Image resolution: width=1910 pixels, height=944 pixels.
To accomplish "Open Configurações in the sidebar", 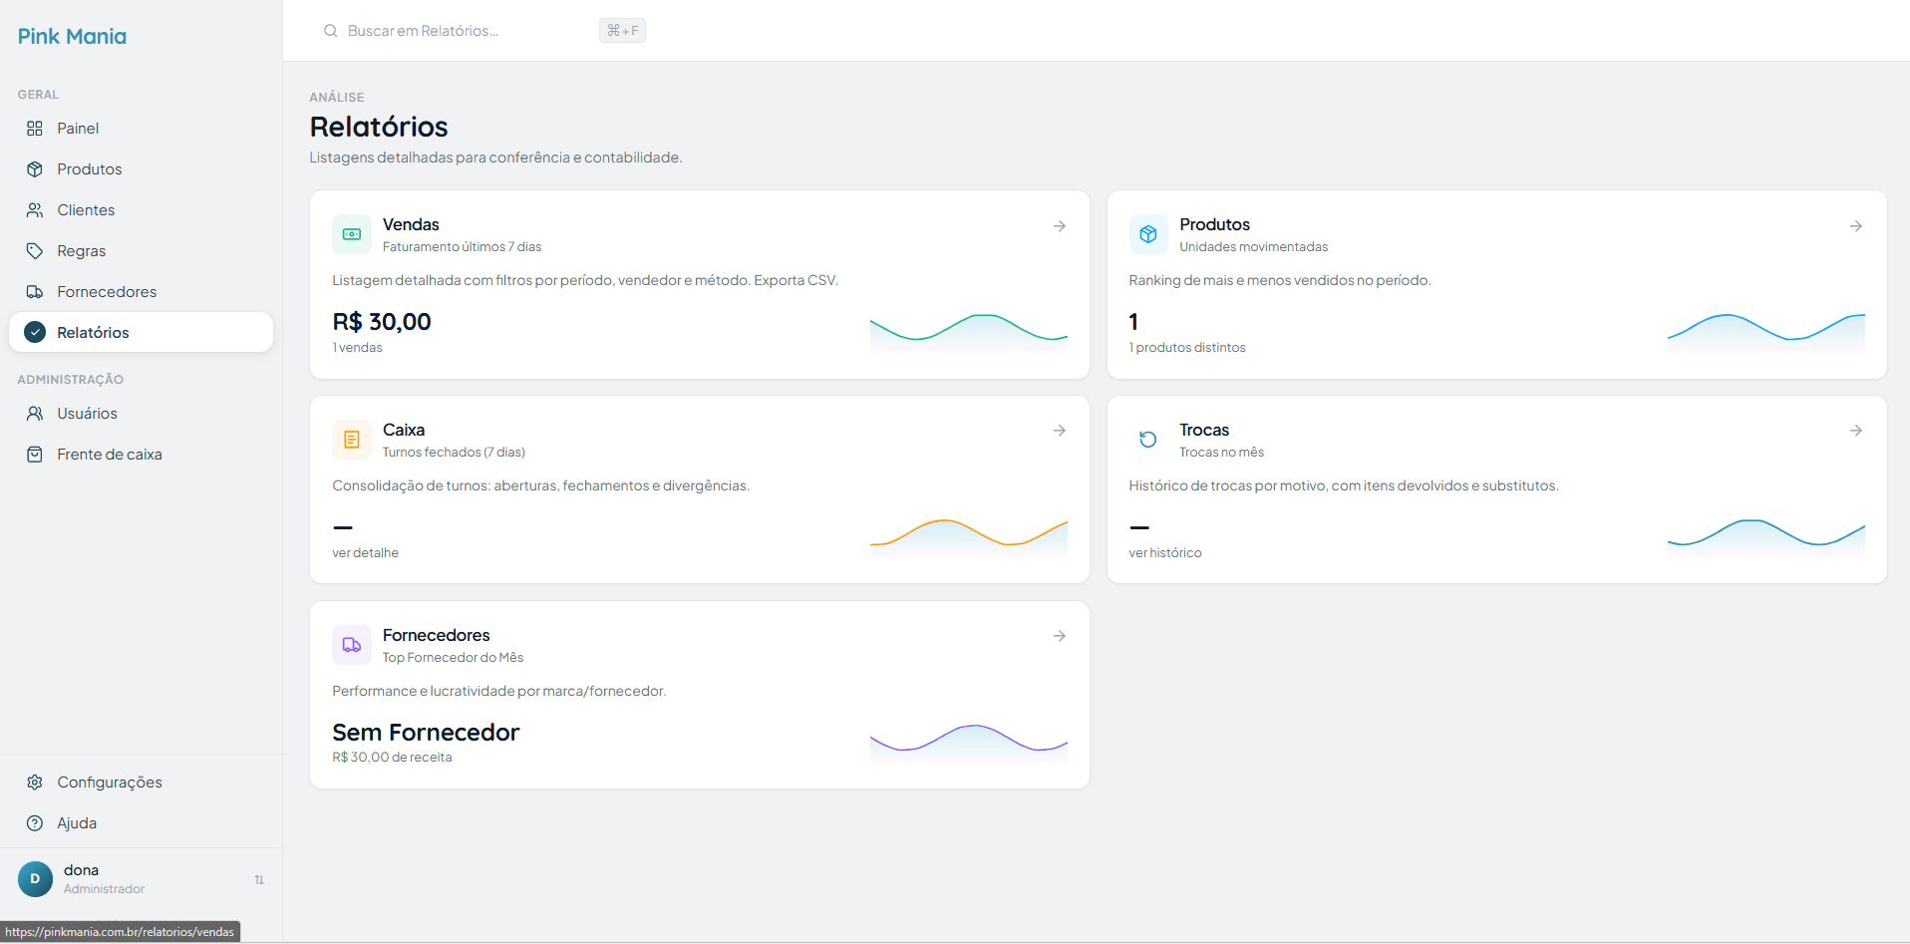I will [141, 783].
